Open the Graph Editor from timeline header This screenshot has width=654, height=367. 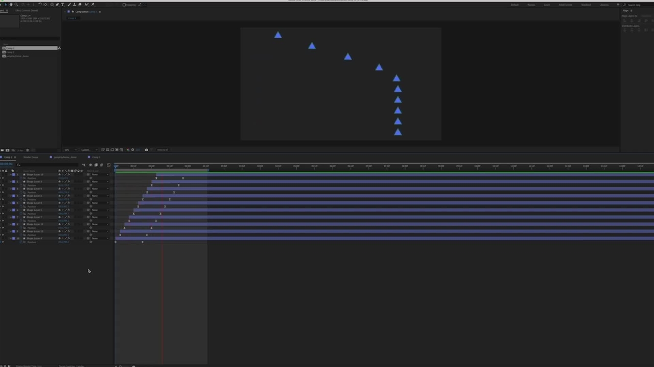tap(108, 165)
